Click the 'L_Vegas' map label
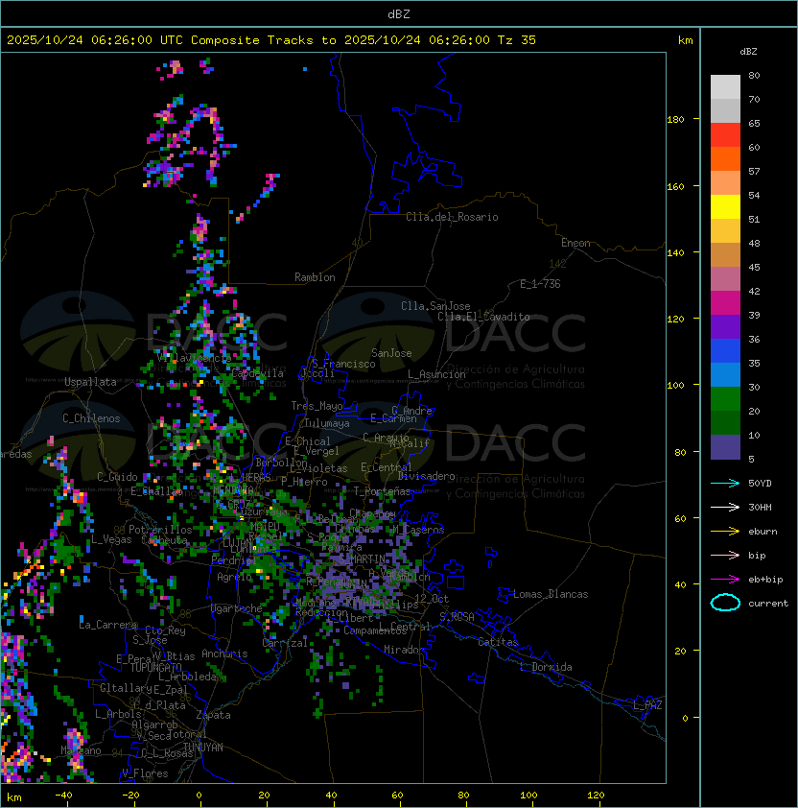This screenshot has width=798, height=808. coord(111,539)
